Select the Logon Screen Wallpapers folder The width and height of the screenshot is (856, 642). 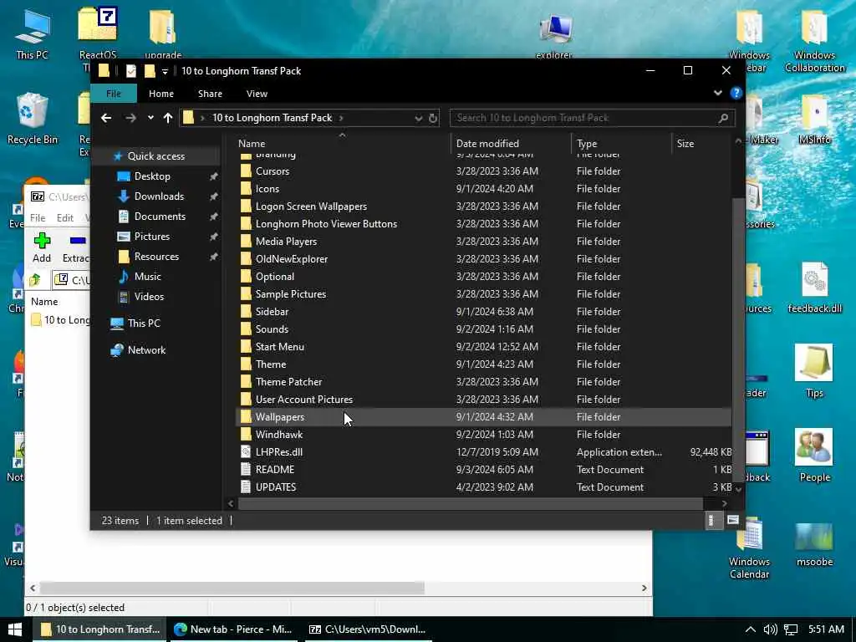click(x=311, y=206)
